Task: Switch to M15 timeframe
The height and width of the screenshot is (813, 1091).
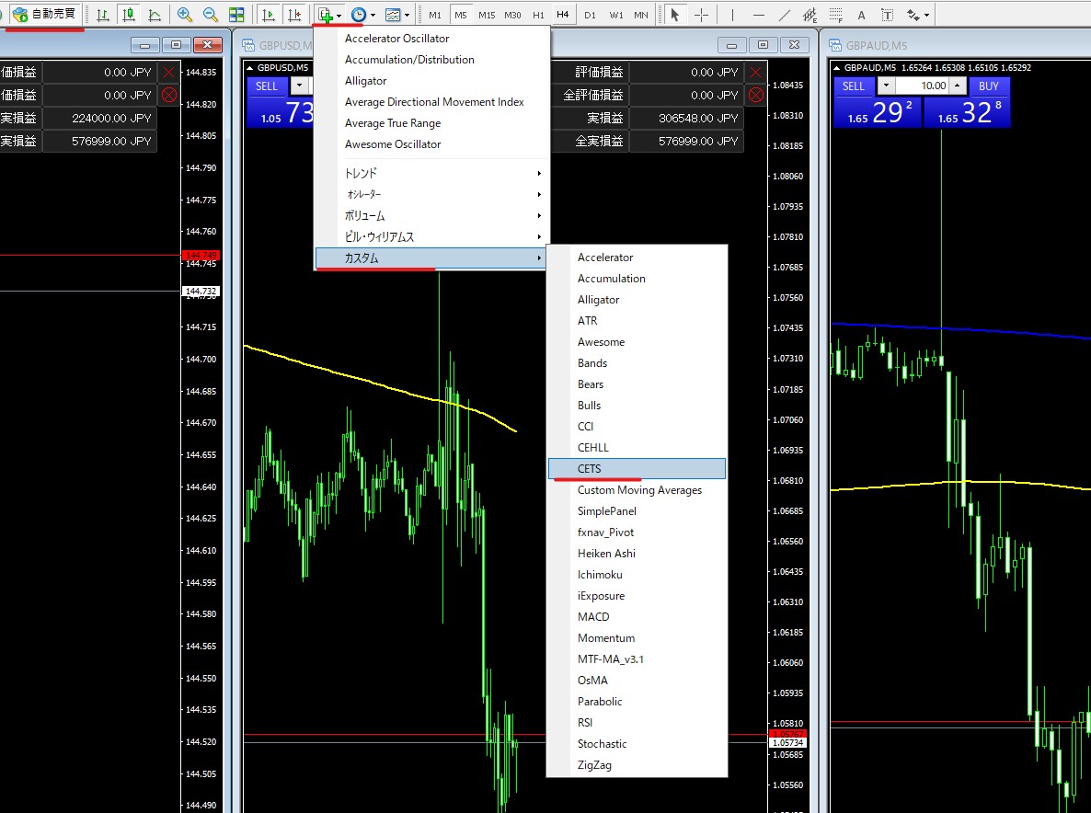Action: tap(487, 15)
